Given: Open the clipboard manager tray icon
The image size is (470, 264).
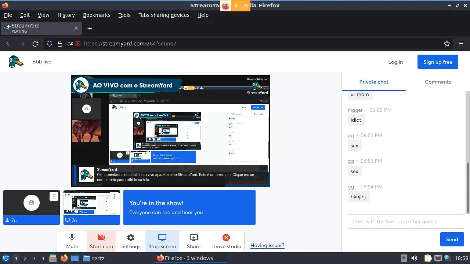Looking at the screenshot, I should tap(427, 258).
